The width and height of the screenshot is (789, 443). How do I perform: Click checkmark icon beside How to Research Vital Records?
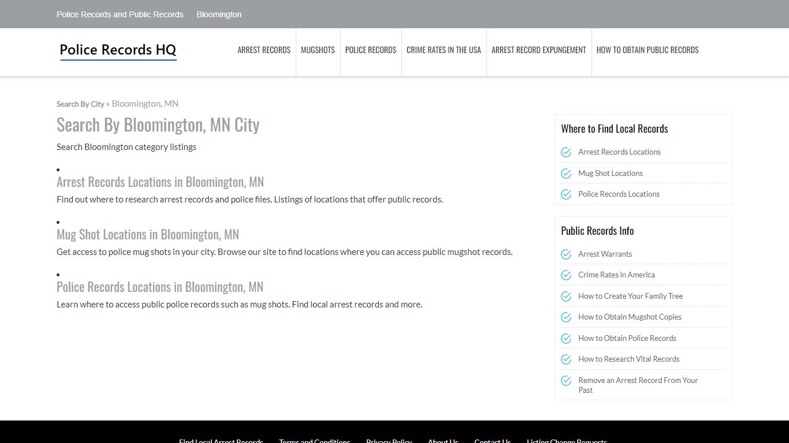(x=566, y=359)
